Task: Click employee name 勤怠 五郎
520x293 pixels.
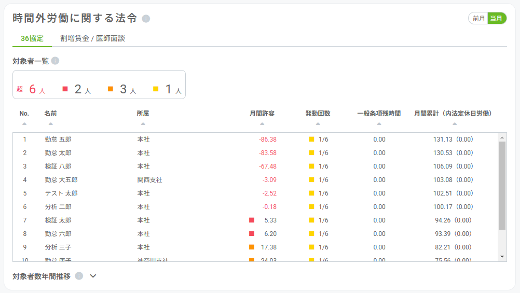Action: pos(58,139)
